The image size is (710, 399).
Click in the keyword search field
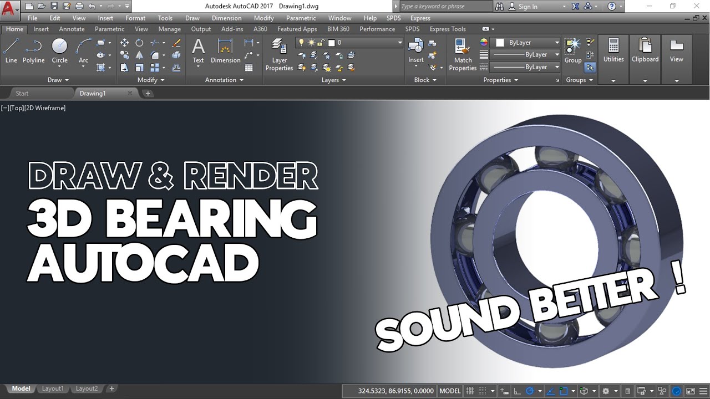pos(445,6)
